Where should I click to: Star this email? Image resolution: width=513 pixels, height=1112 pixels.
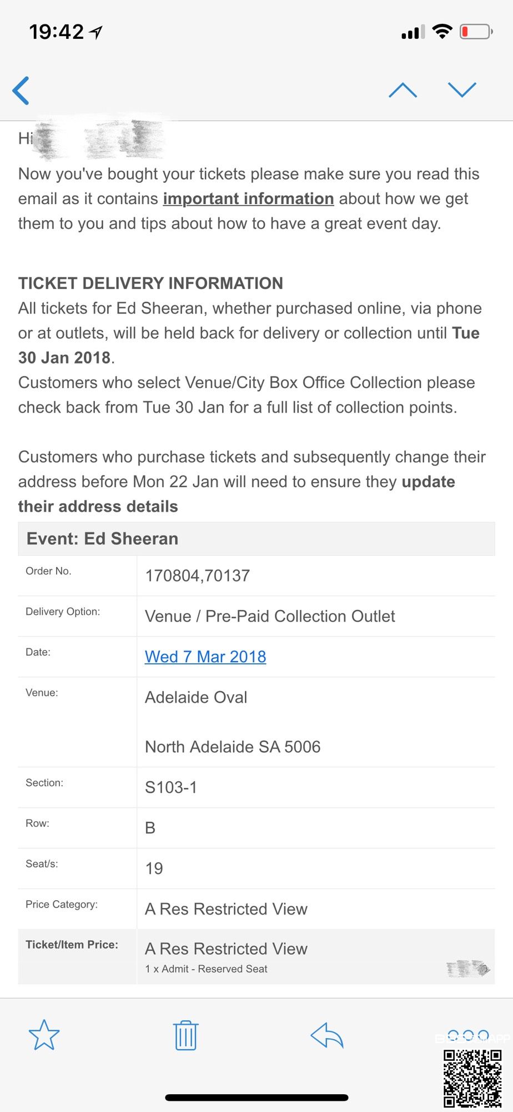point(44,1035)
